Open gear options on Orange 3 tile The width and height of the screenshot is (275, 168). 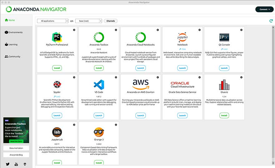[x=116, y=125]
